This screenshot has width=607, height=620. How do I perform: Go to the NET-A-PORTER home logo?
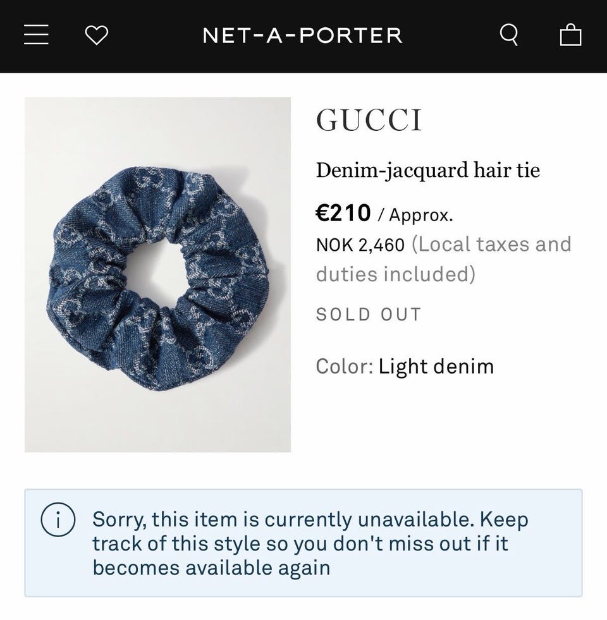302,35
